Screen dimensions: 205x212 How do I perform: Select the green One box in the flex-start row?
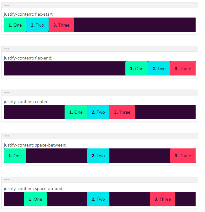[x=15, y=25]
